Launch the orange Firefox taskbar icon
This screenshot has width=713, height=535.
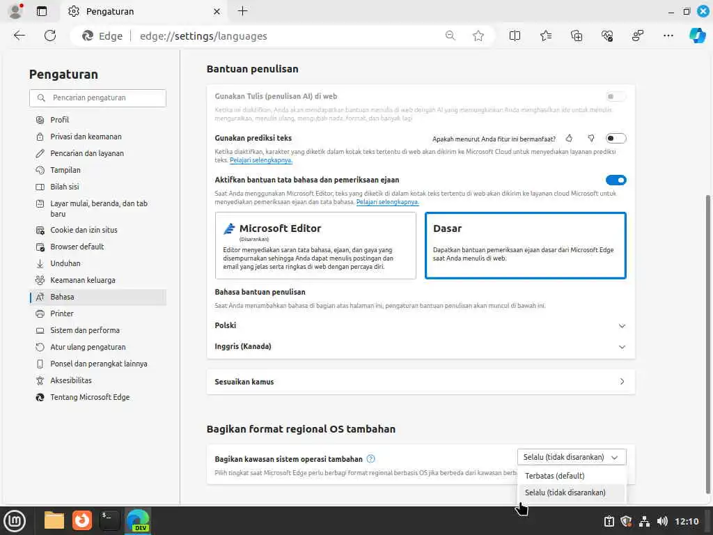(82, 520)
